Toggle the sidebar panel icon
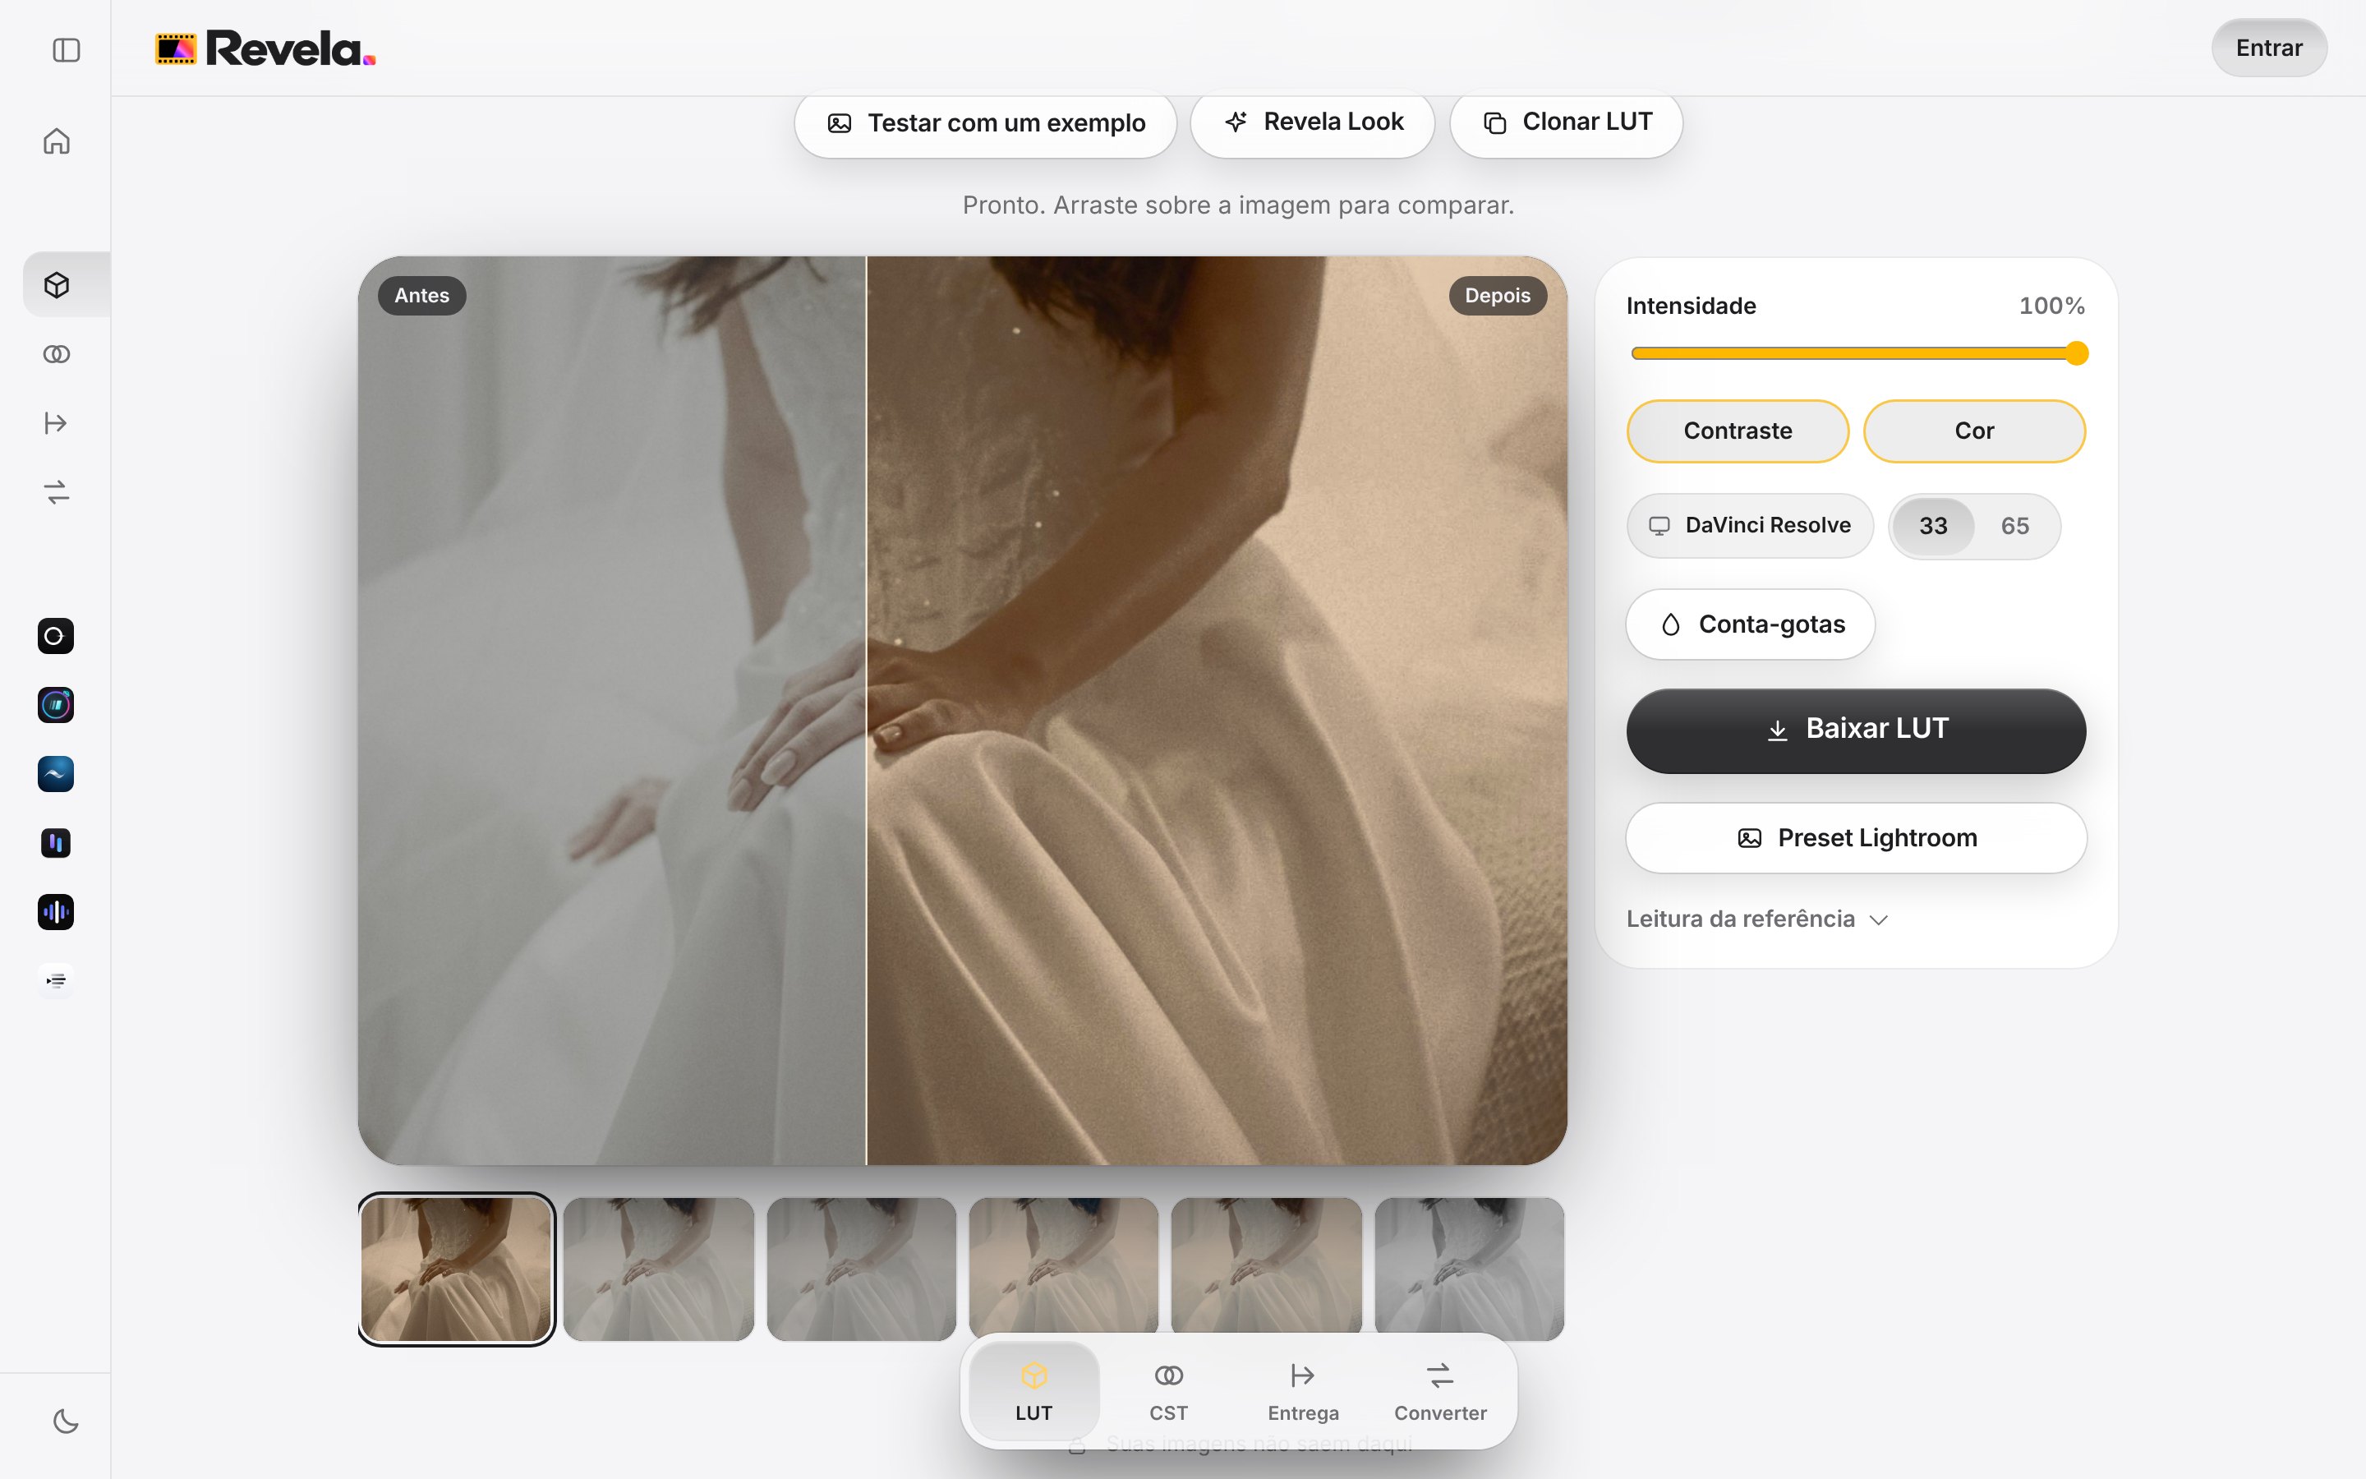Screen dimensions: 2366x1479 pyautogui.click(x=66, y=50)
